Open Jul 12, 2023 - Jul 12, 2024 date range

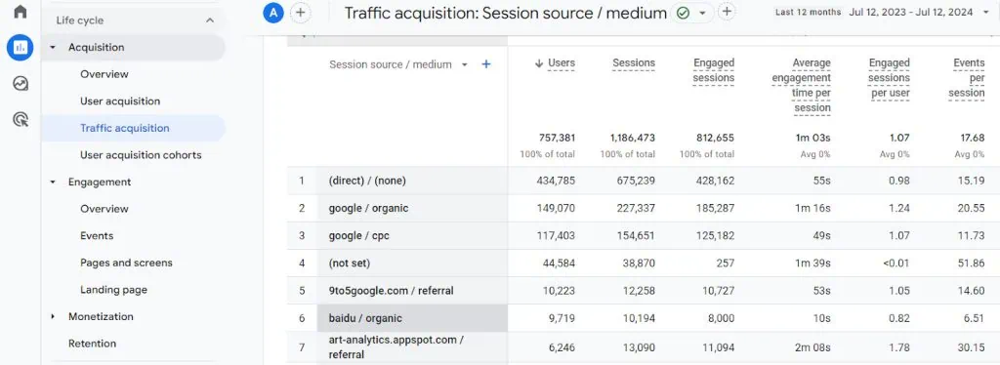pyautogui.click(x=911, y=12)
